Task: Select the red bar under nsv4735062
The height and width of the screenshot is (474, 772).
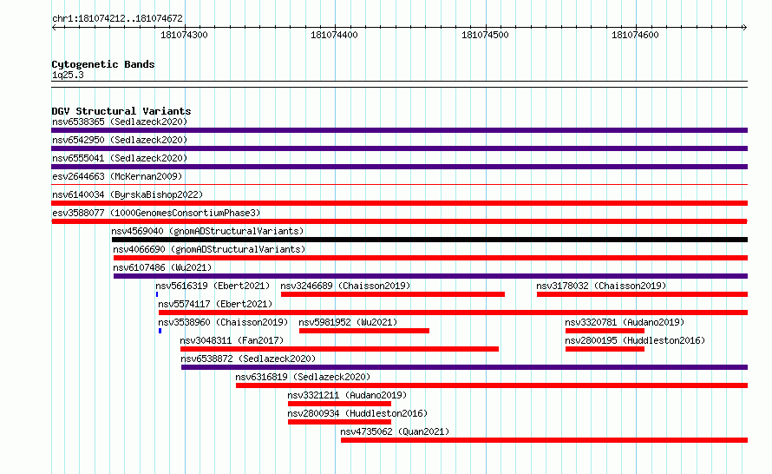Action: tap(544, 440)
